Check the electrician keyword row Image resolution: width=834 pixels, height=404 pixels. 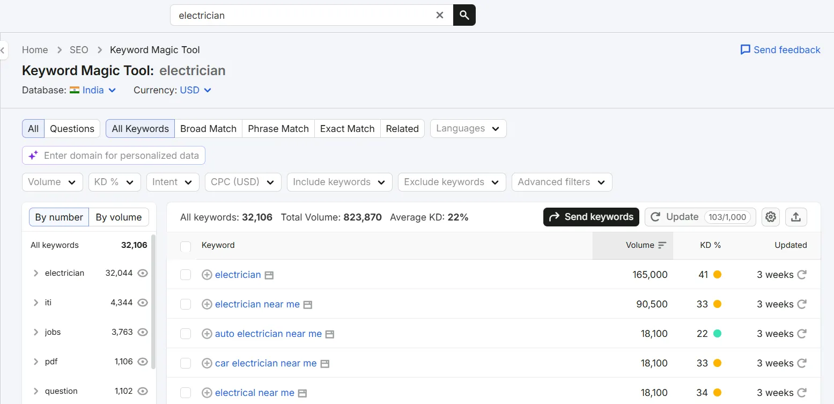click(x=186, y=275)
